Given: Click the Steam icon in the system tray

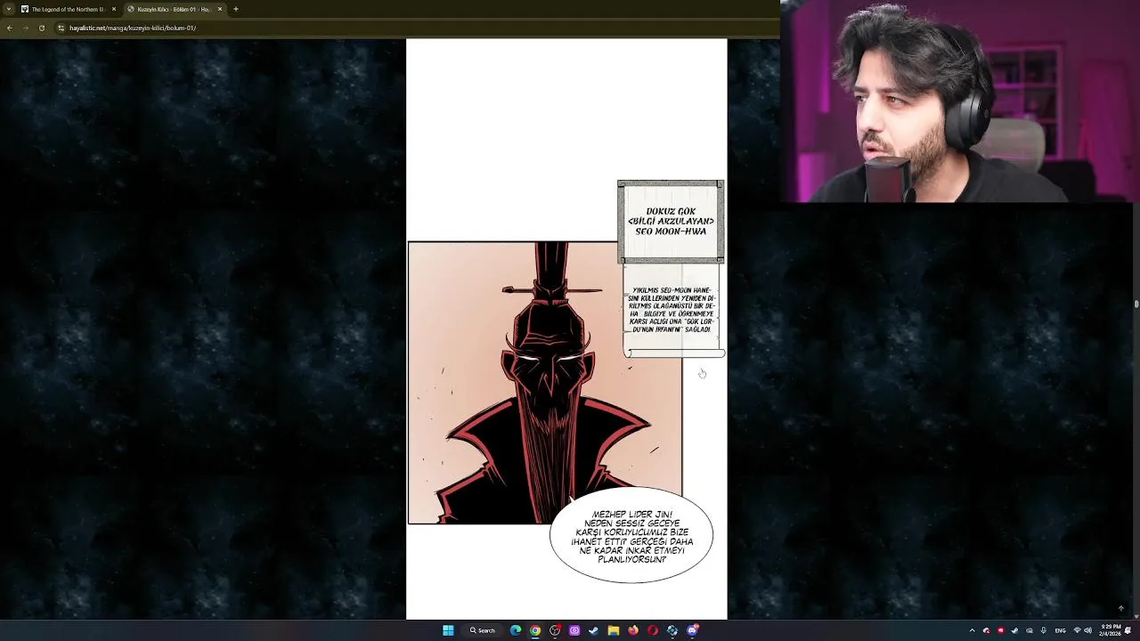Looking at the screenshot, I should [x=1014, y=630].
